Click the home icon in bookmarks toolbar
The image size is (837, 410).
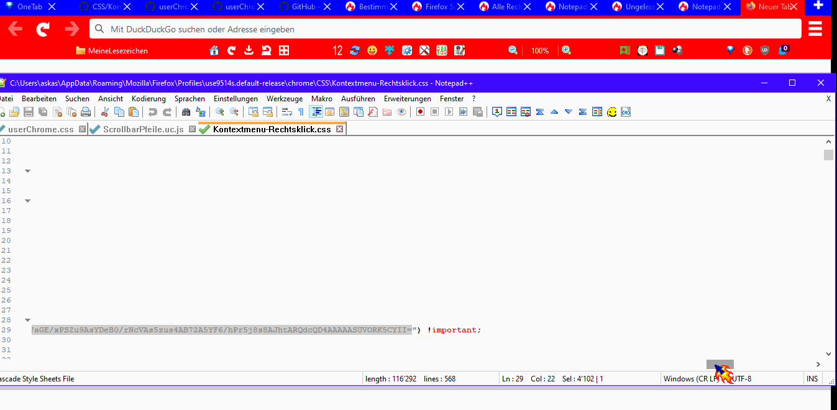(x=214, y=50)
